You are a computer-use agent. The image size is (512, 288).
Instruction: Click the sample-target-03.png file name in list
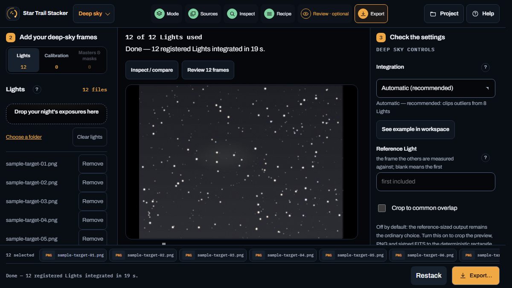pyautogui.click(x=32, y=201)
